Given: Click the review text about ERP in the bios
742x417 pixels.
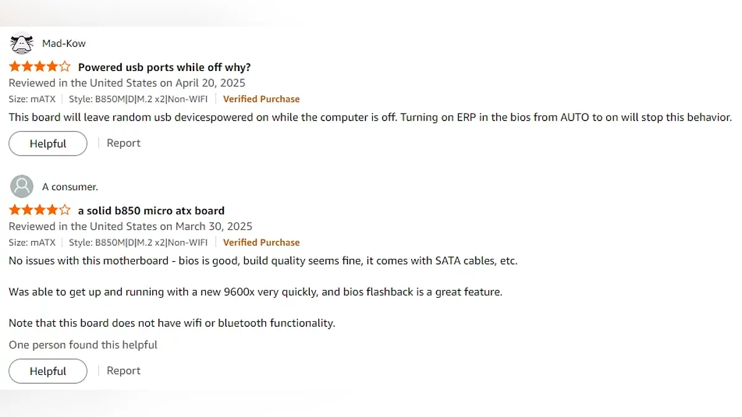Looking at the screenshot, I should (x=370, y=117).
